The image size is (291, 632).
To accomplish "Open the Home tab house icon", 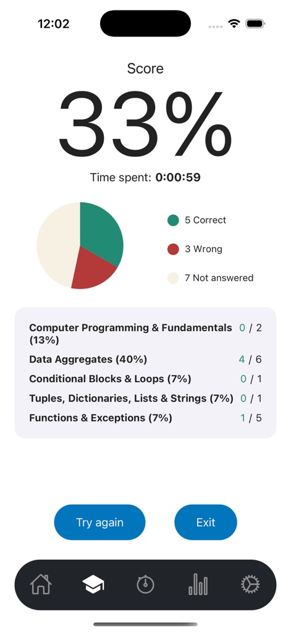I will pyautogui.click(x=41, y=584).
